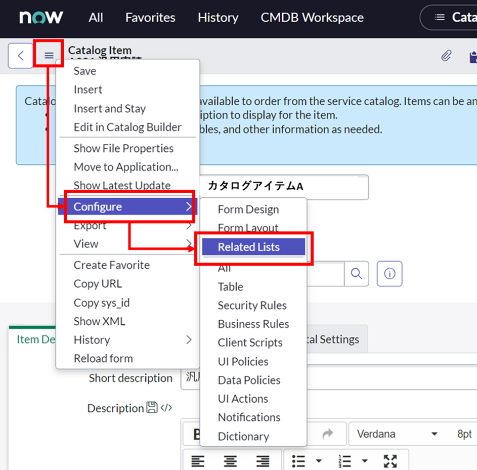Choose Form Layout option
This screenshot has width=477, height=470.
(x=253, y=228)
